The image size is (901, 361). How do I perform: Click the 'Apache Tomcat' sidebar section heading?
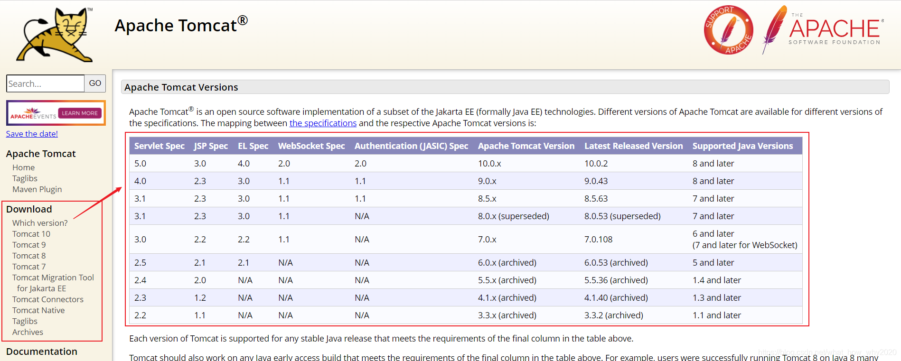pos(41,154)
